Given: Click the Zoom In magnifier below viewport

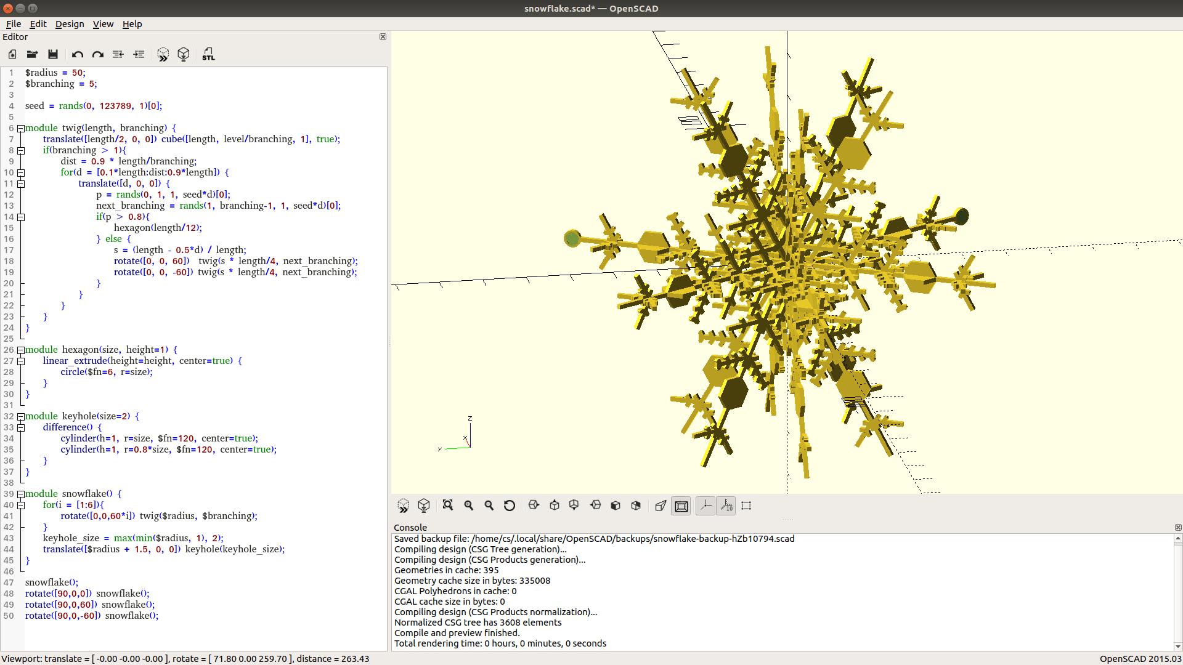Looking at the screenshot, I should pos(469,506).
